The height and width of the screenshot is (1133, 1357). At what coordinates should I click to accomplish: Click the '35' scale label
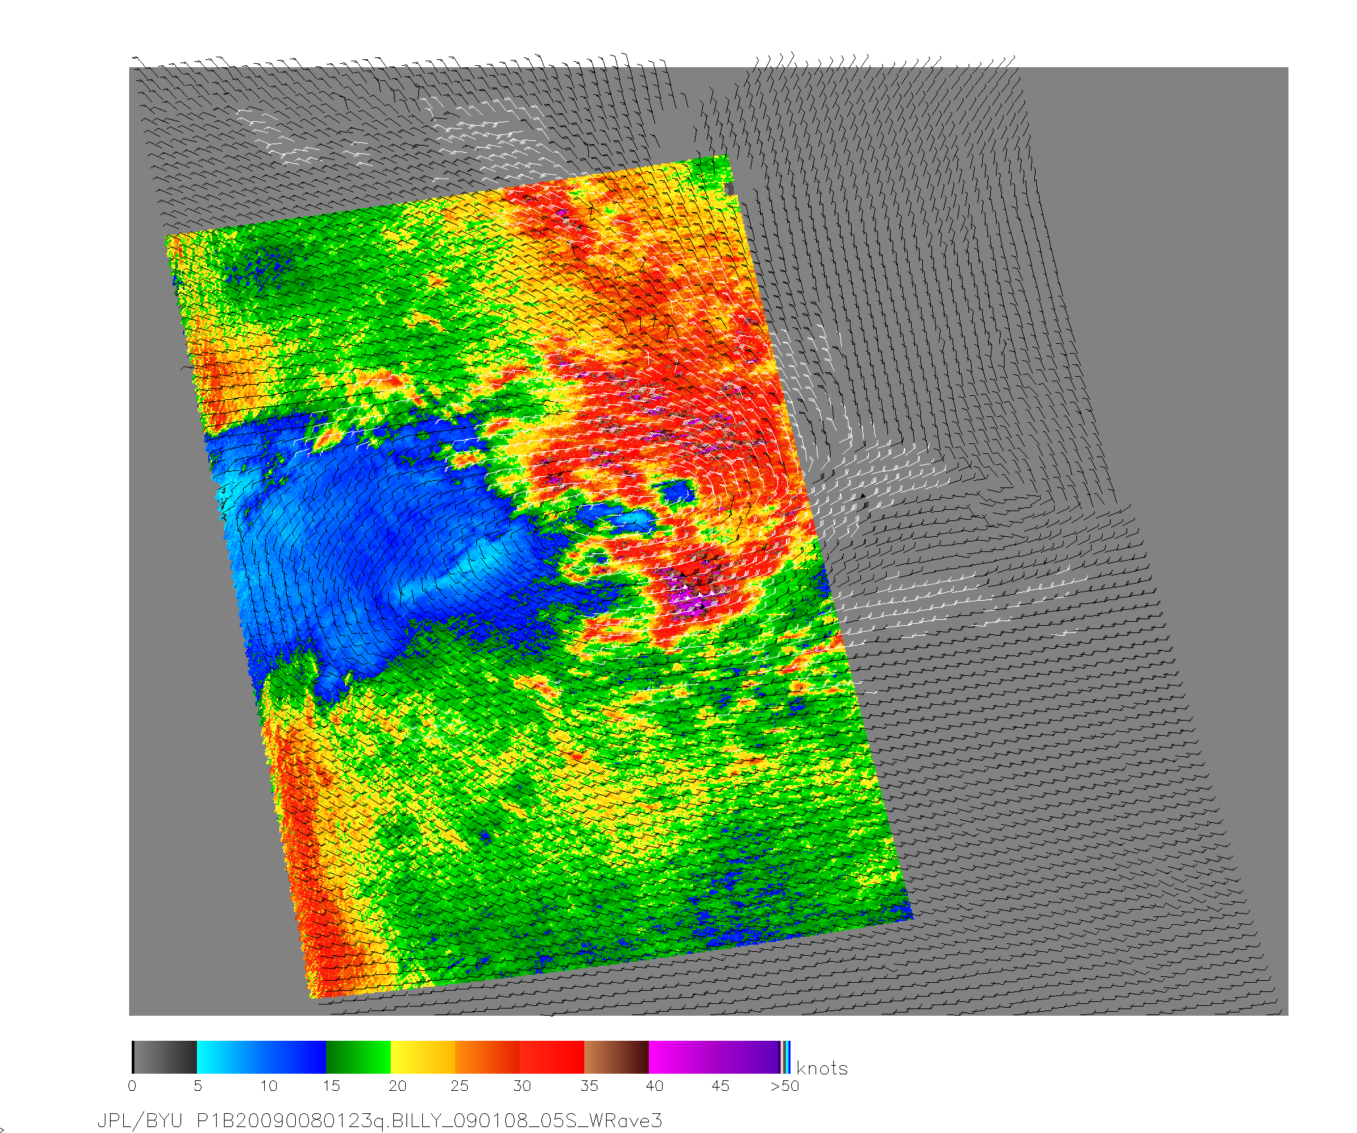click(x=590, y=1086)
